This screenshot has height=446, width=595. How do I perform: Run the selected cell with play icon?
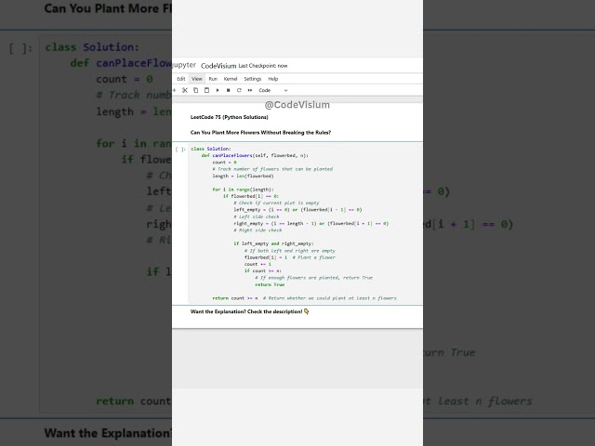(218, 90)
